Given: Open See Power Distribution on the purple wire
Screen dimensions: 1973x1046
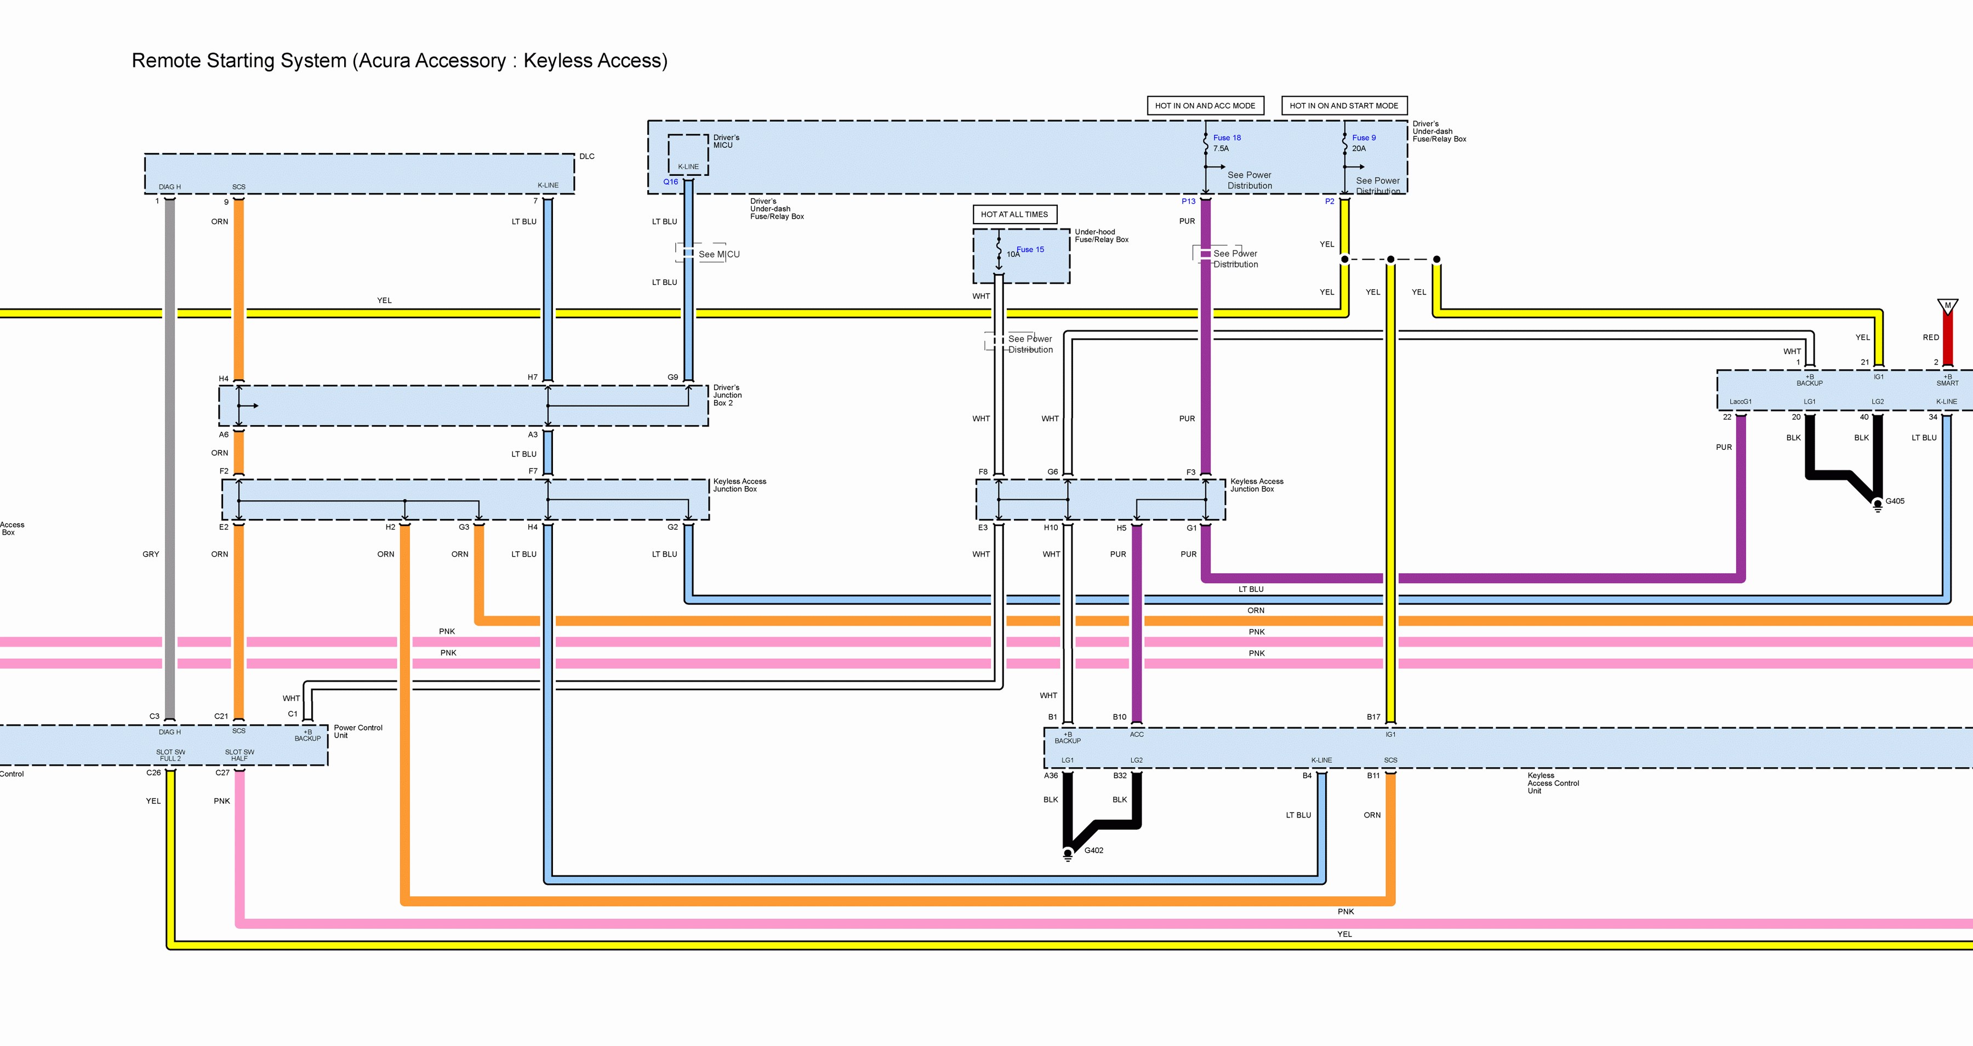Looking at the screenshot, I should (1235, 259).
